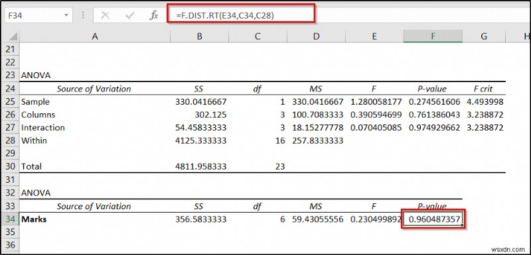
Task: Select column C header
Action: [x=258, y=36]
